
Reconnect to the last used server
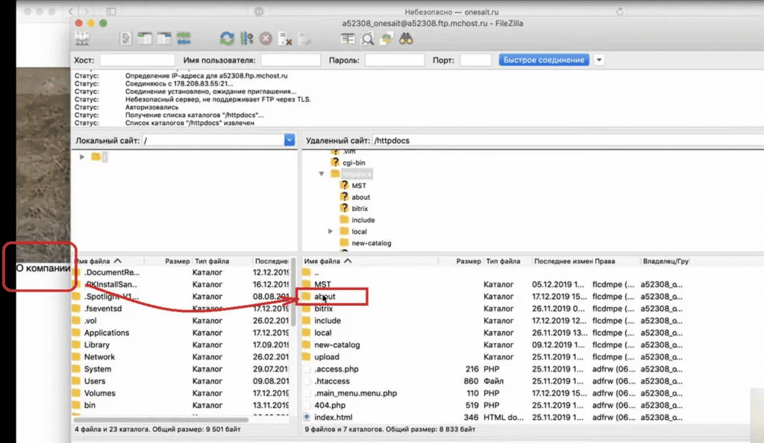click(304, 39)
